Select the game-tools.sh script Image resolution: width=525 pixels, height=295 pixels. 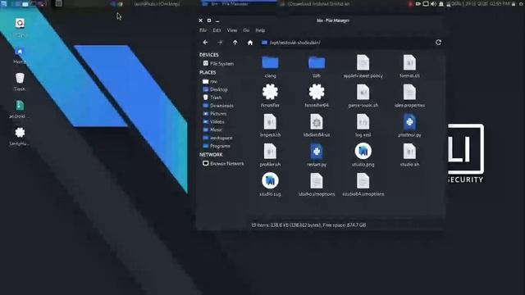363,96
